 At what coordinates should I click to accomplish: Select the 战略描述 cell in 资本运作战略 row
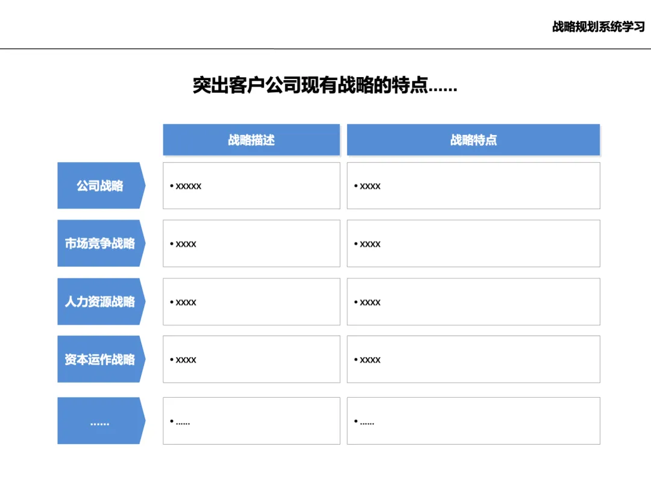(251, 359)
